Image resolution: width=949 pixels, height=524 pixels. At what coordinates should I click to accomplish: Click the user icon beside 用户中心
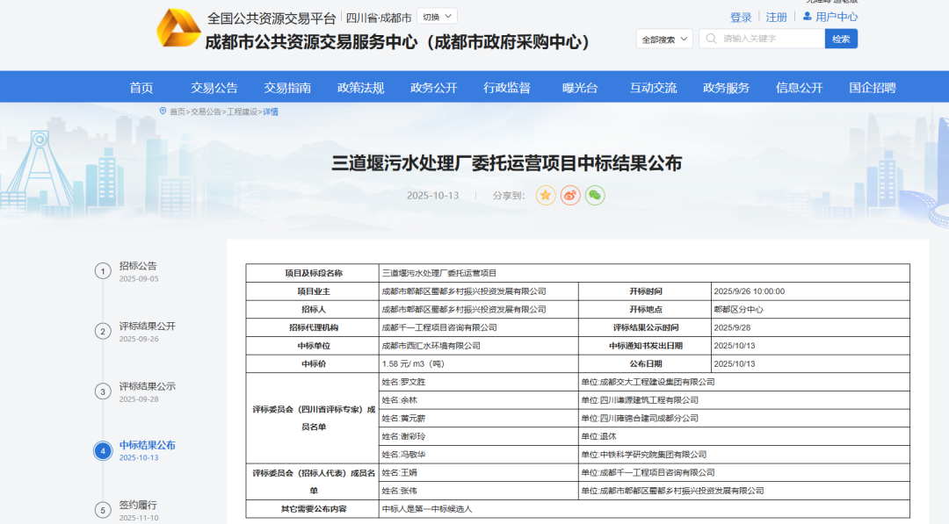[807, 17]
